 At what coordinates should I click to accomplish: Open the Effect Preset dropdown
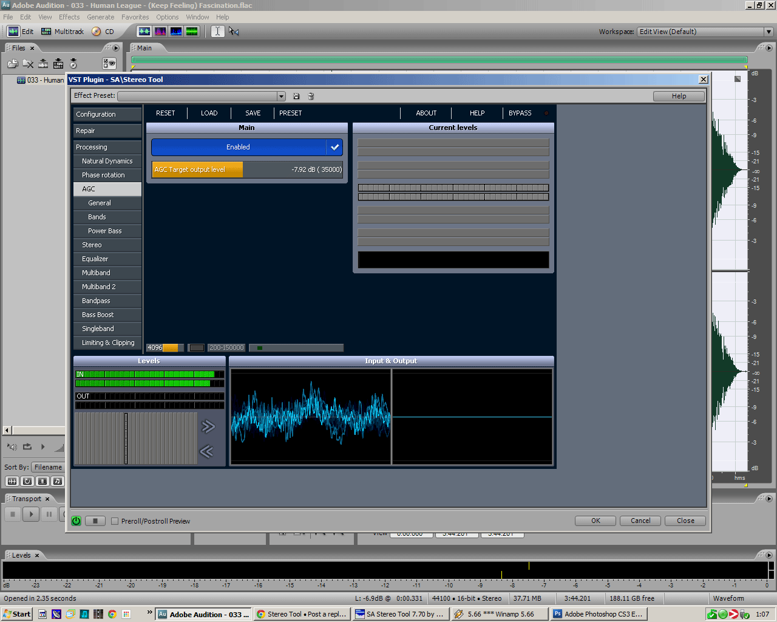[281, 96]
